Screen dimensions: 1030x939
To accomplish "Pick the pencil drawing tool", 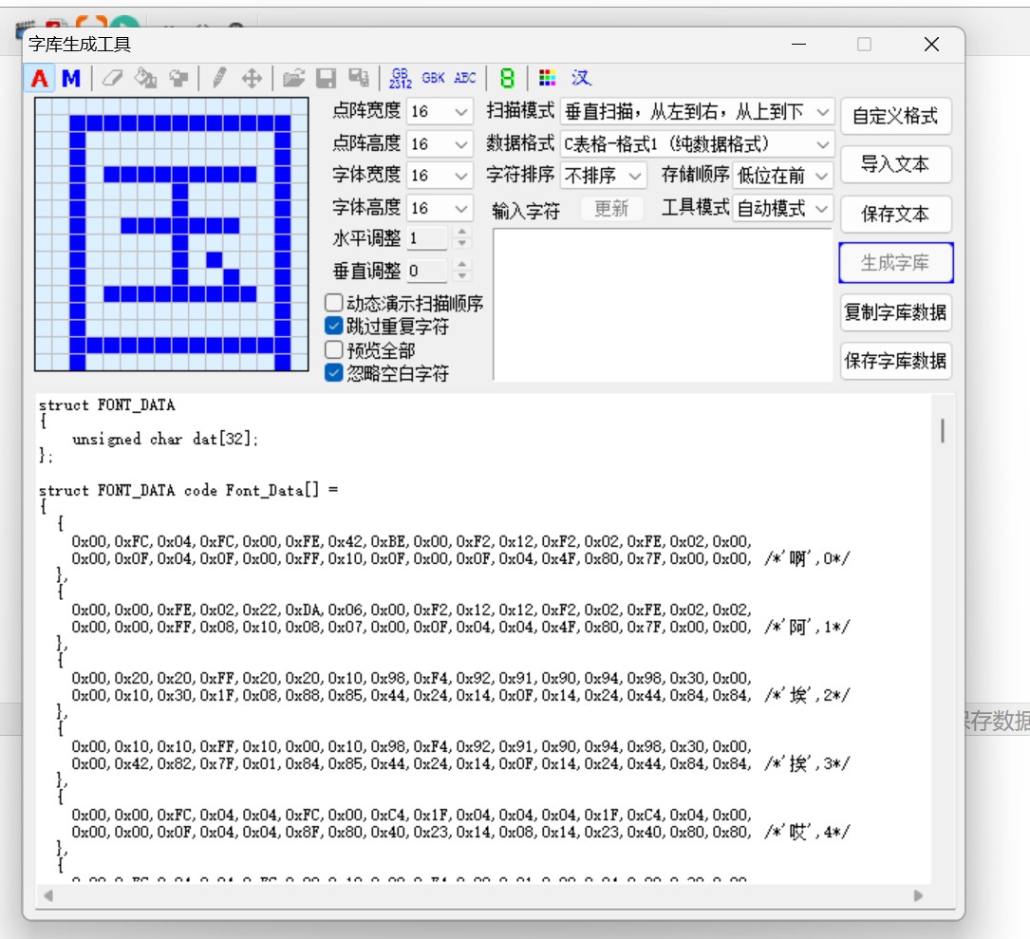I will pos(219,78).
